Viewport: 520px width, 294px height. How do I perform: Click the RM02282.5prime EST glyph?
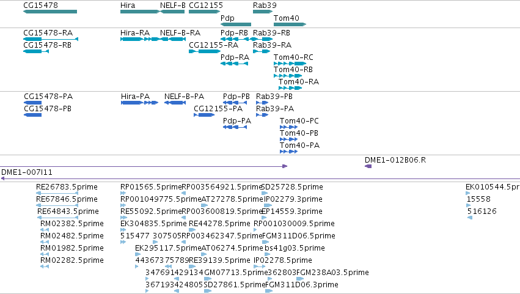(x=45, y=266)
